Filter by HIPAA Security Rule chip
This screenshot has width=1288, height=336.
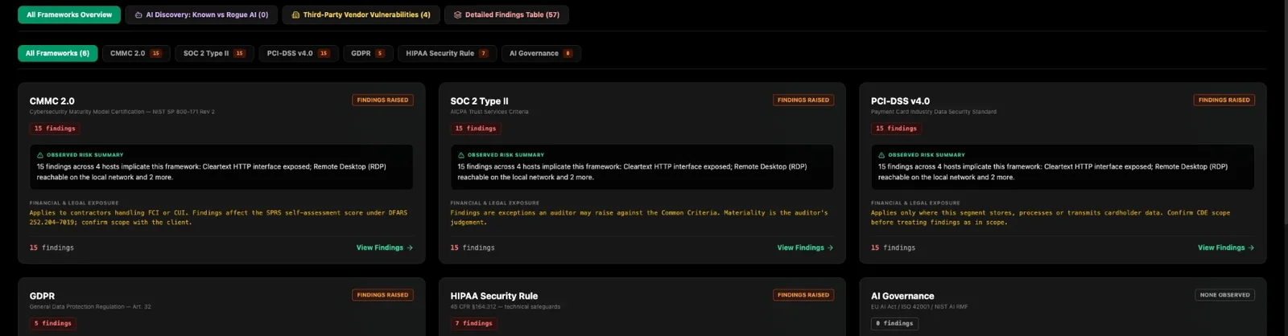pyautogui.click(x=447, y=53)
